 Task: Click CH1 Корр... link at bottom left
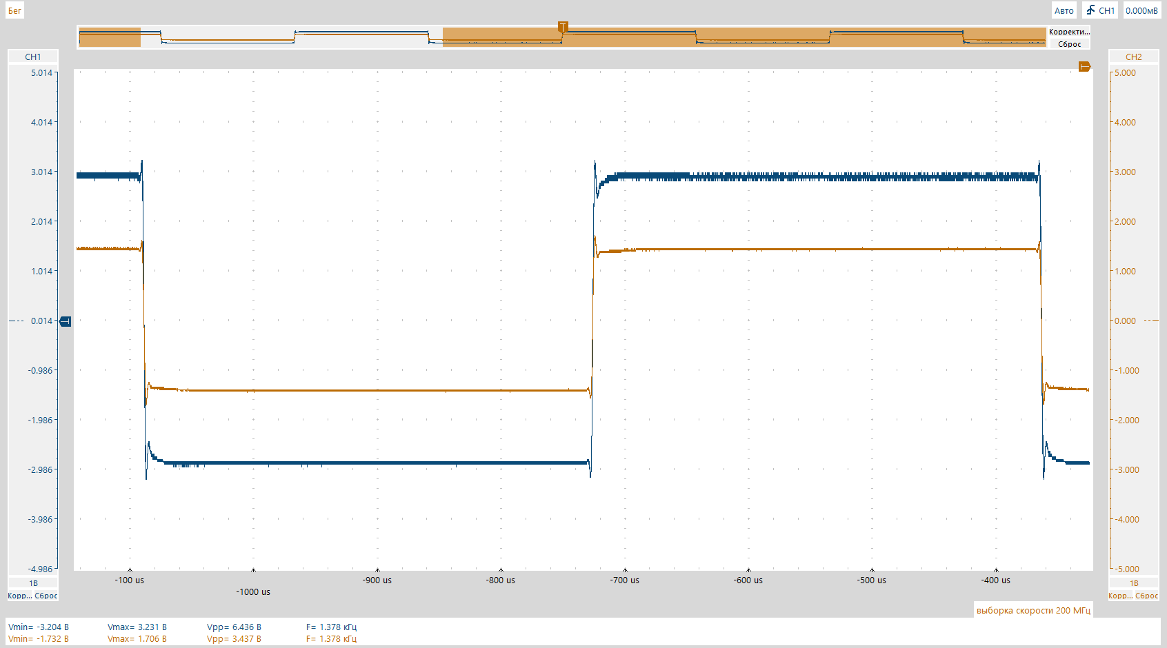(19, 596)
